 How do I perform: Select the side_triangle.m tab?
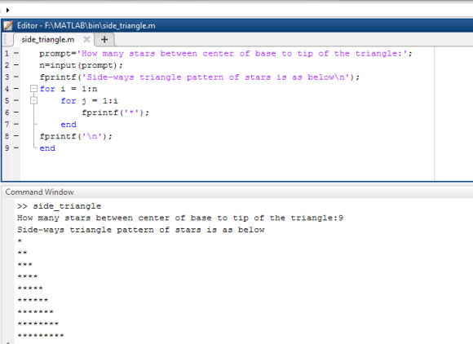pyautogui.click(x=47, y=39)
